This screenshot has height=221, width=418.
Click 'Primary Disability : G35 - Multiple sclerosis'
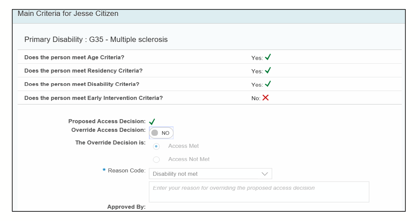point(96,40)
